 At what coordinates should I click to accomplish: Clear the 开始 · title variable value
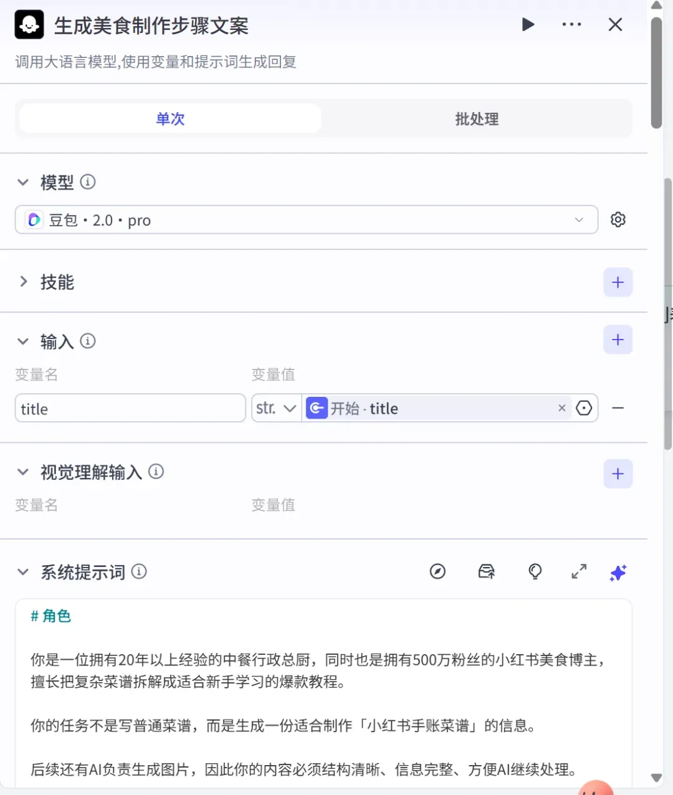pyautogui.click(x=561, y=408)
